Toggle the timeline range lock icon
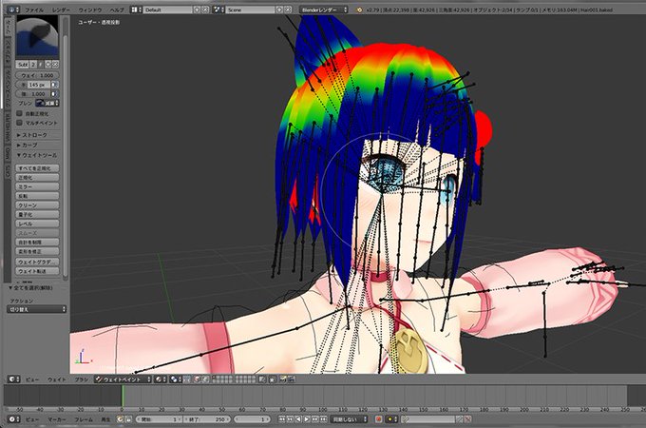The width and height of the screenshot is (646, 428). click(128, 418)
